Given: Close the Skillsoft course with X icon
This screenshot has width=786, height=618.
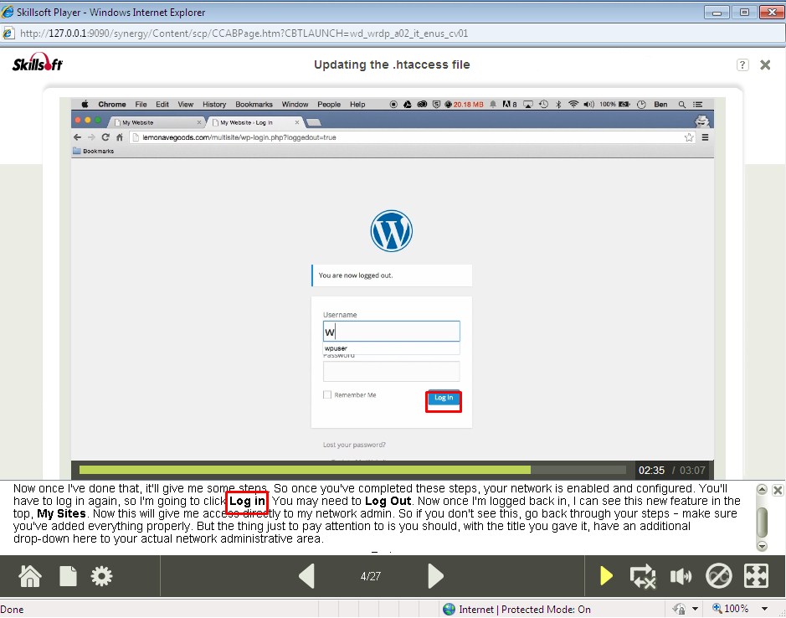Looking at the screenshot, I should 765,64.
